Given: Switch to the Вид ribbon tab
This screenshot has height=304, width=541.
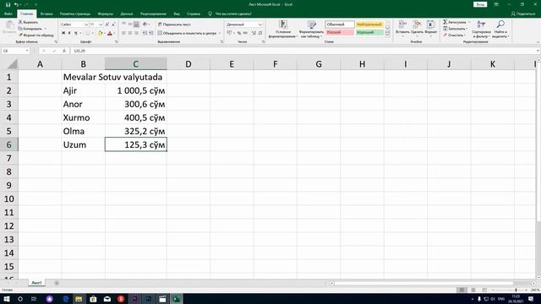Looking at the screenshot, I should click(177, 14).
